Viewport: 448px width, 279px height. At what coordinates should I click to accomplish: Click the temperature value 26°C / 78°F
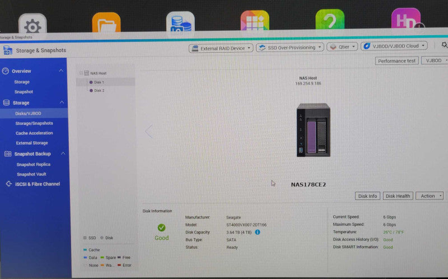(x=394, y=232)
